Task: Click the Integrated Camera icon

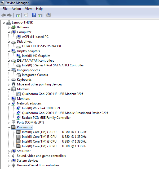Action: [19, 75]
